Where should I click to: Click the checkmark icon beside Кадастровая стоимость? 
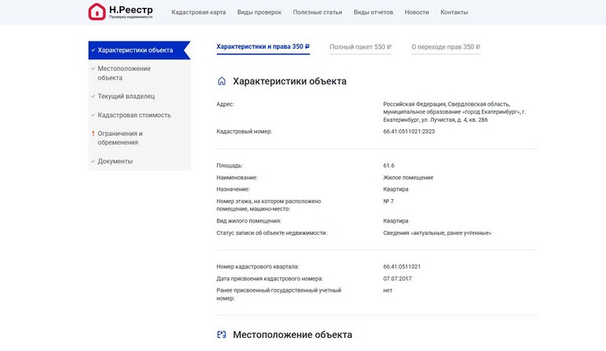93,115
